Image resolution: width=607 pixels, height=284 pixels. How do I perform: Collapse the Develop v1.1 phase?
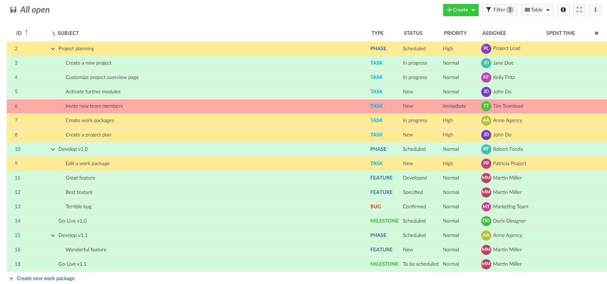coord(53,236)
